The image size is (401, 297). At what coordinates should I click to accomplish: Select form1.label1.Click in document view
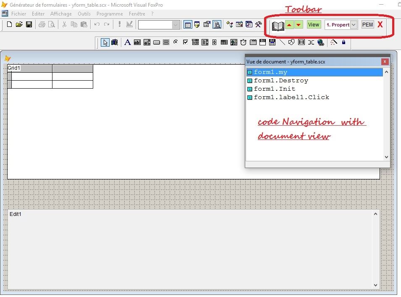pyautogui.click(x=291, y=97)
